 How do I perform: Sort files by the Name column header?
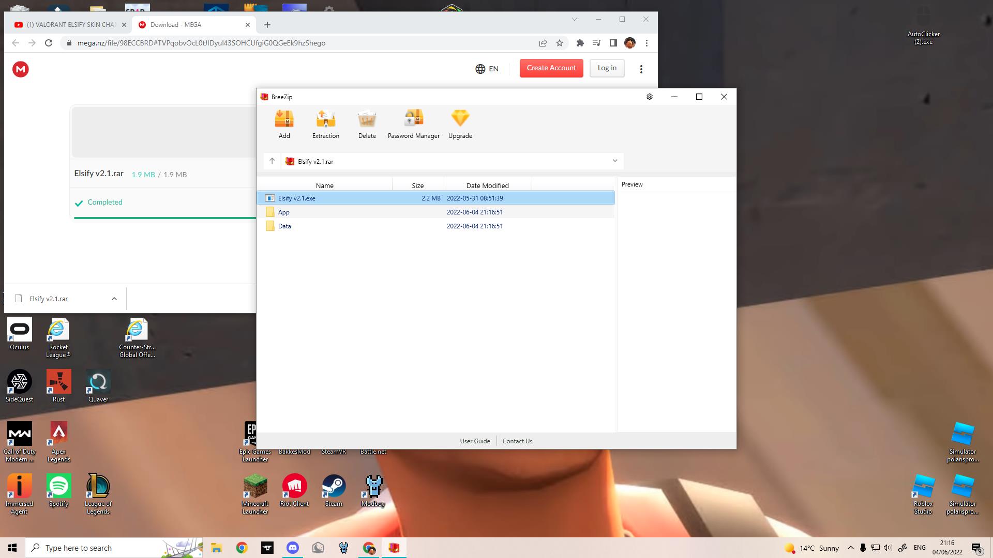[x=324, y=185]
